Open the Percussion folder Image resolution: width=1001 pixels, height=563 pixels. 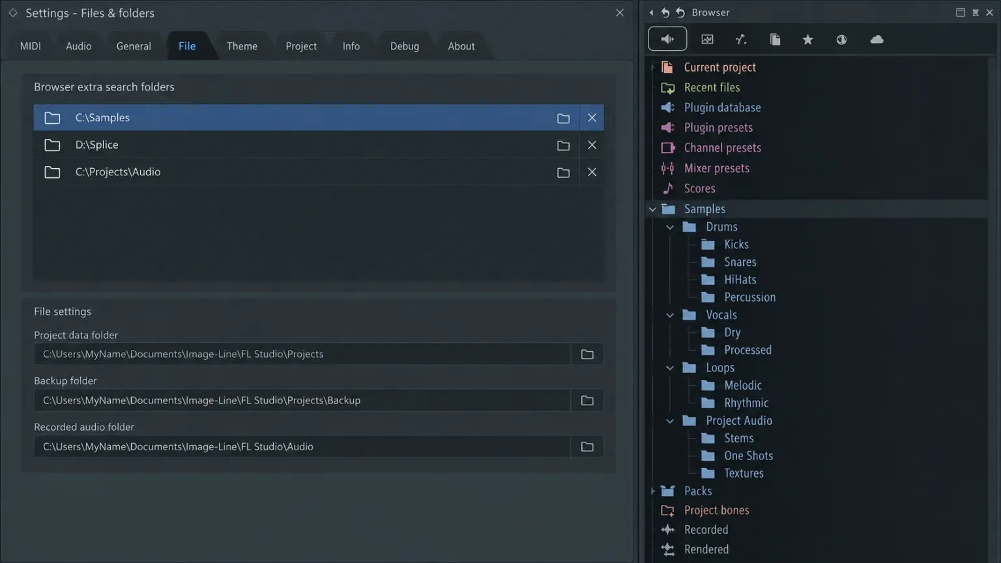pyautogui.click(x=750, y=297)
